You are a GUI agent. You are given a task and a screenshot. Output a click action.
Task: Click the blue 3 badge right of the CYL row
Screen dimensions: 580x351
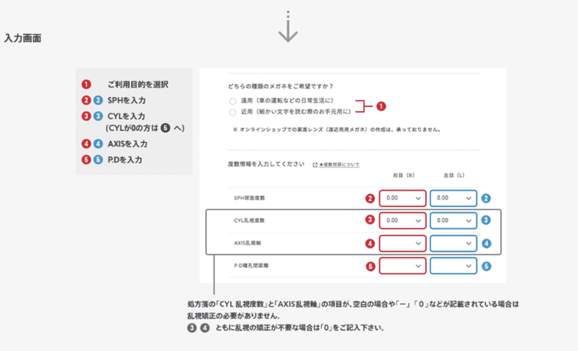click(486, 220)
